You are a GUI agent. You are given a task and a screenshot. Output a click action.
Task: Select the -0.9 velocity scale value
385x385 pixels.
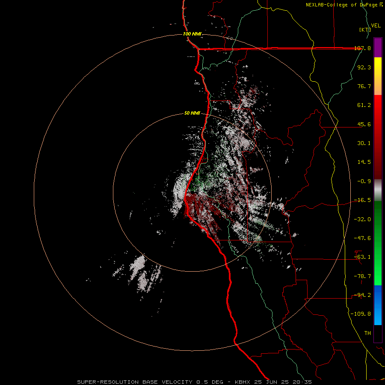364,181
